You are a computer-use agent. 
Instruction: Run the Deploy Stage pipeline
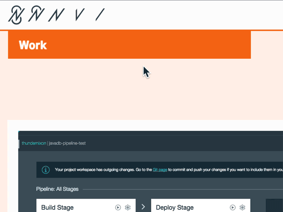tap(232, 207)
